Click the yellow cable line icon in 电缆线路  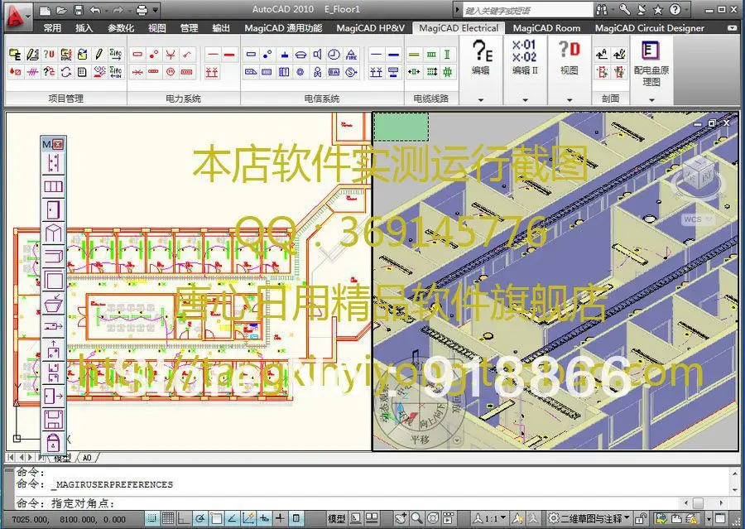click(415, 55)
